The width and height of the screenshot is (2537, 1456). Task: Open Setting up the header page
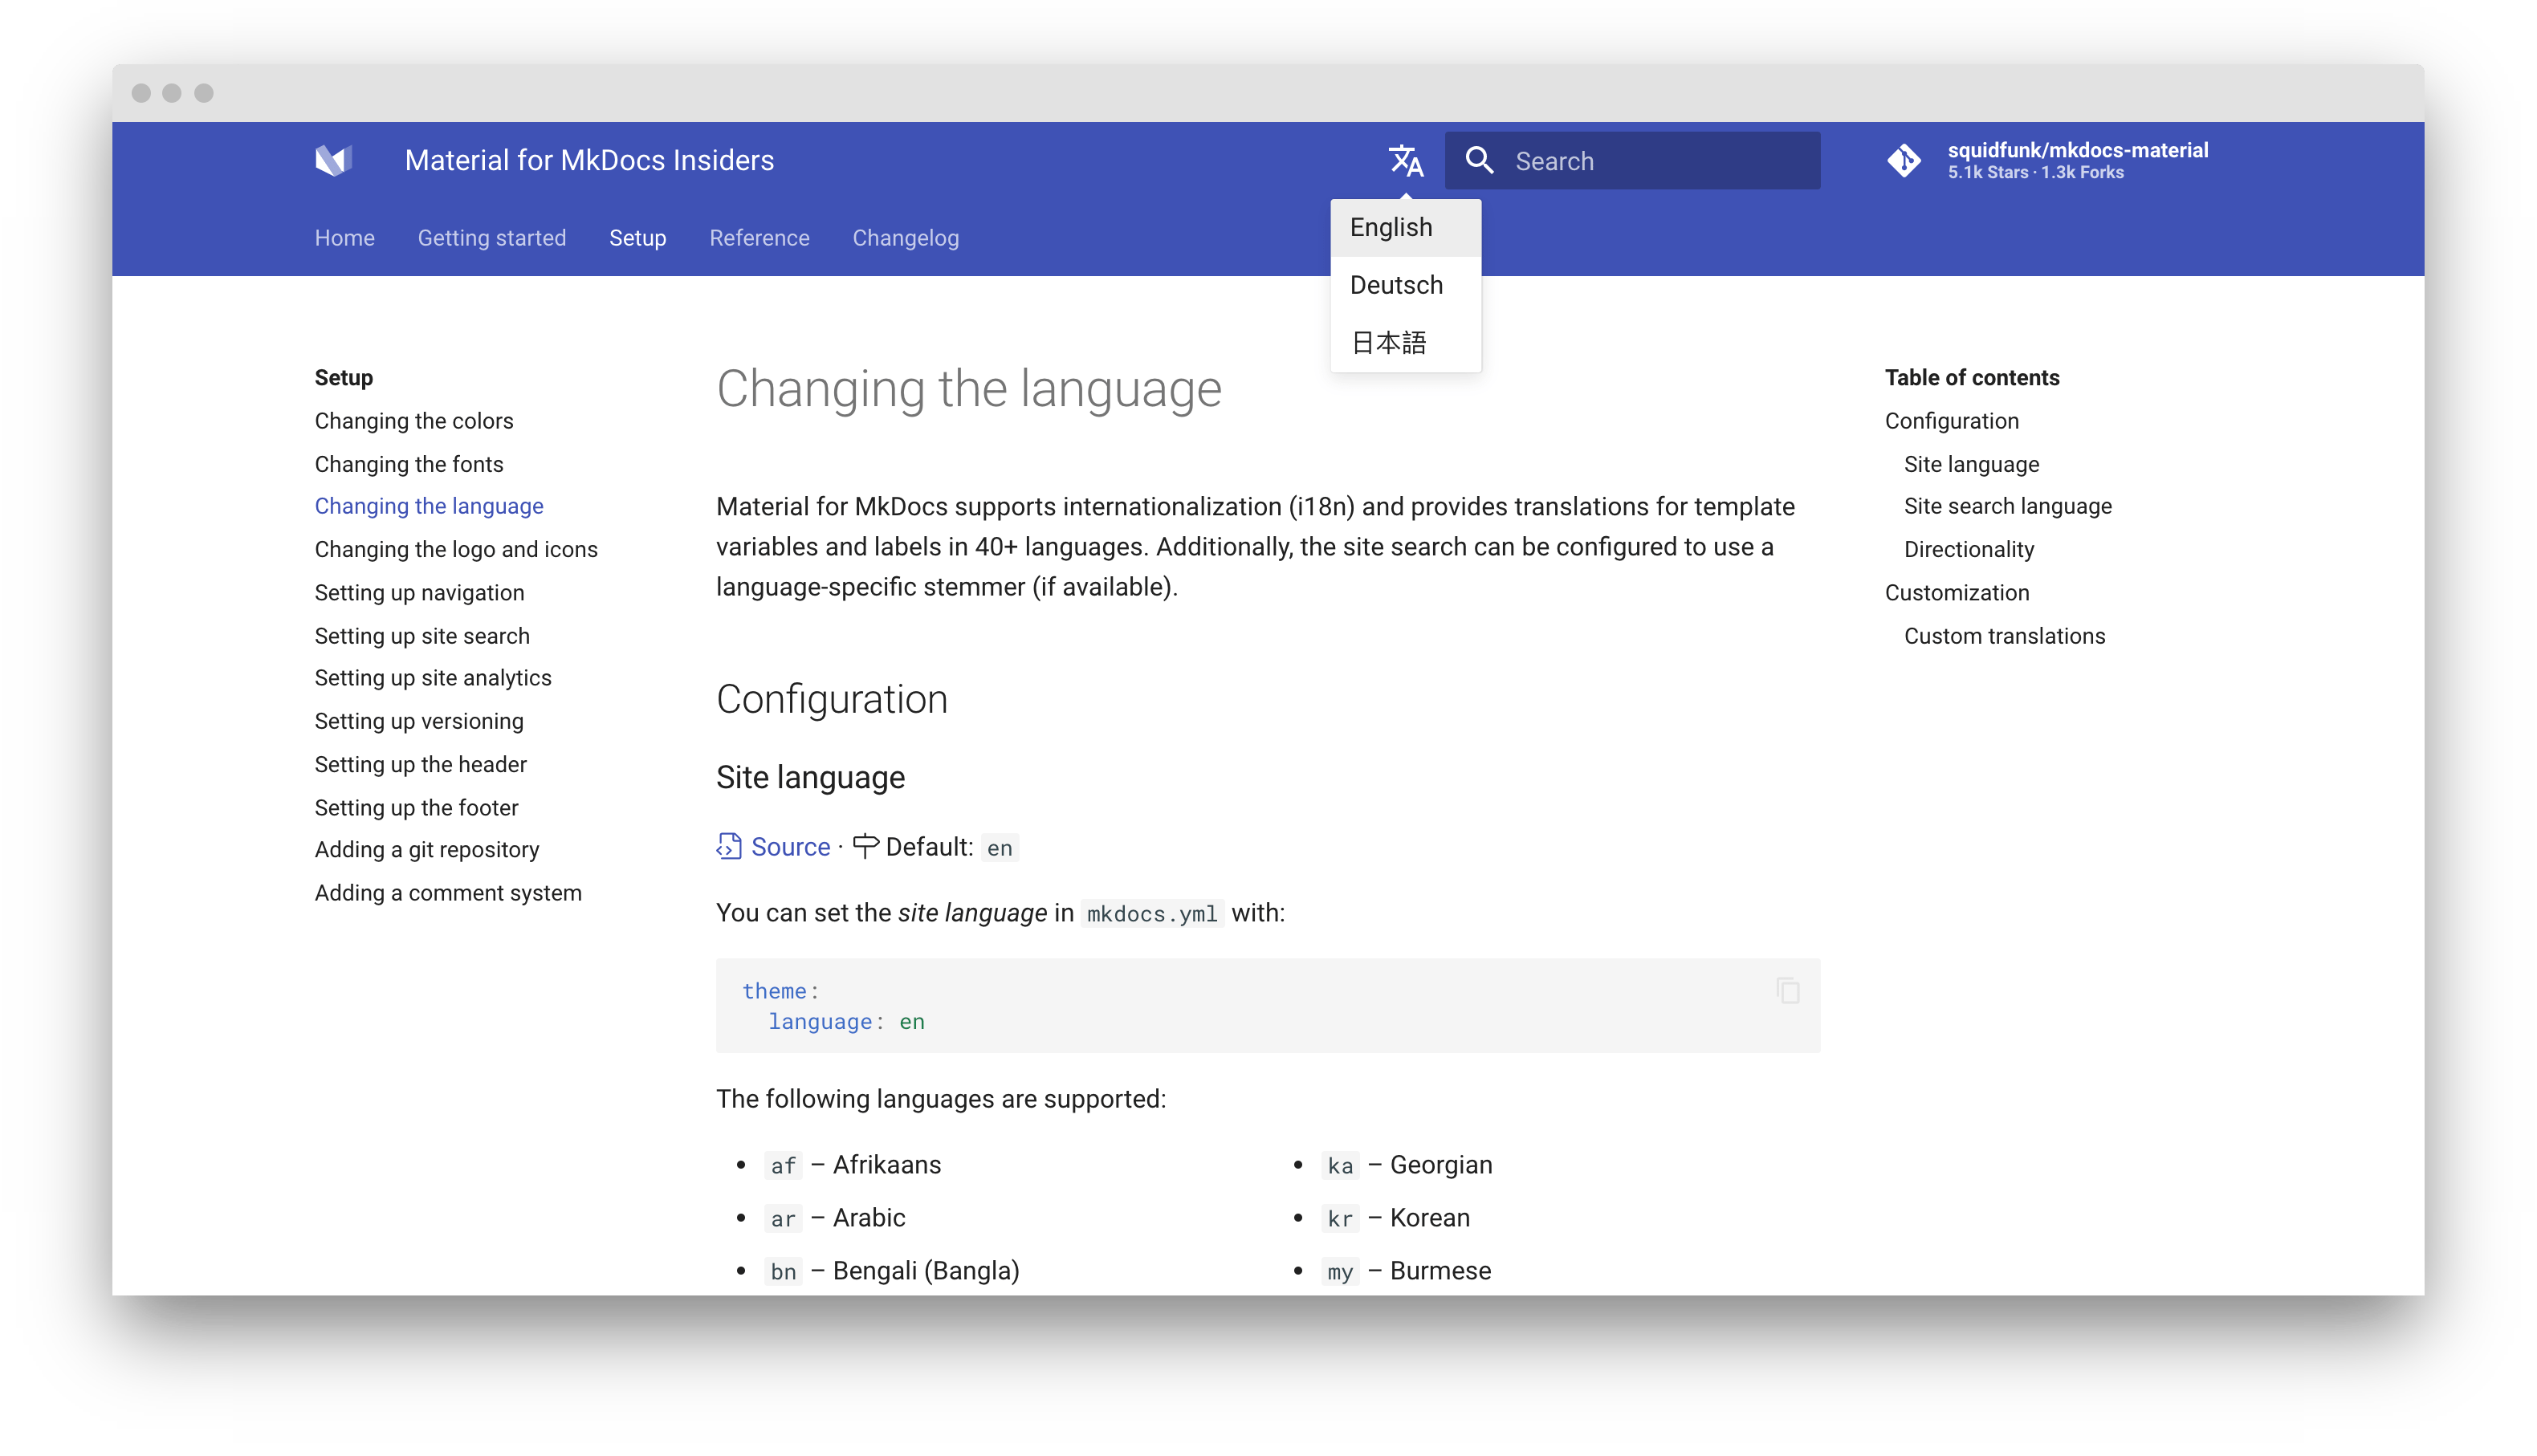[420, 764]
